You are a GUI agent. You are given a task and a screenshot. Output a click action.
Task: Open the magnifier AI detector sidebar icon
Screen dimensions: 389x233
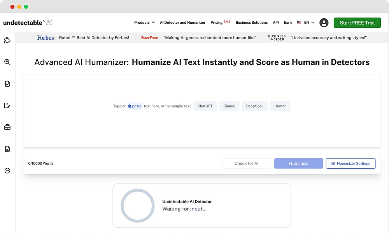[x=7, y=62]
